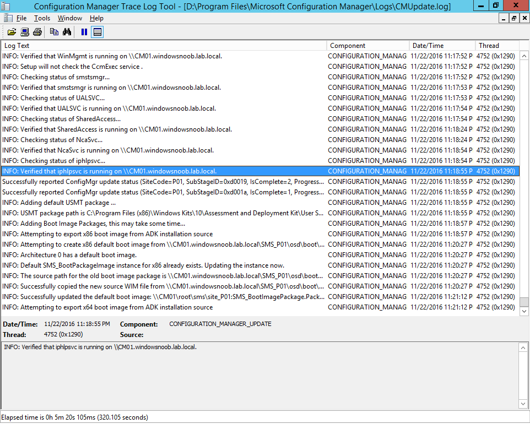Click the log list scroll down arrow
The image size is (530, 440).
click(x=524, y=311)
